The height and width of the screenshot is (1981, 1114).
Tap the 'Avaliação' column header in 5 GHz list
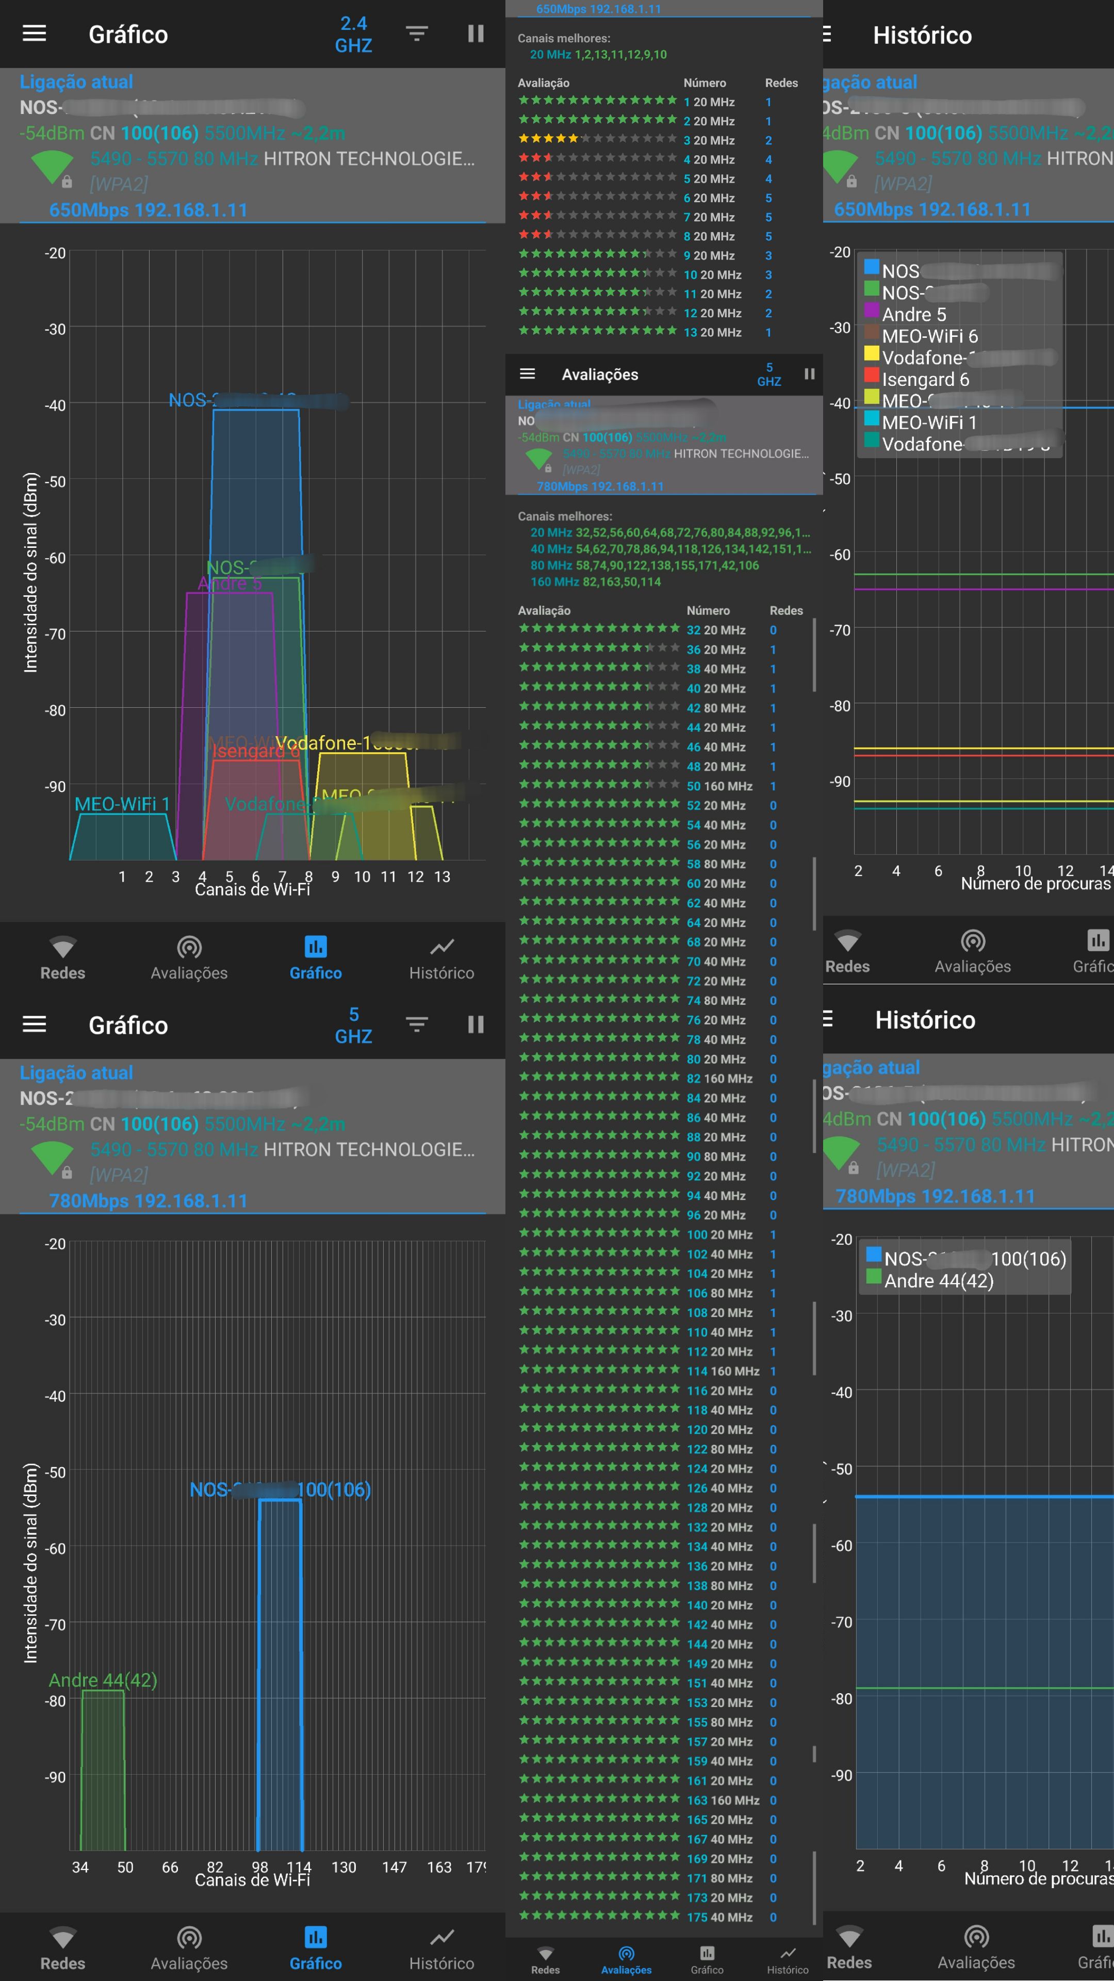[x=544, y=610]
